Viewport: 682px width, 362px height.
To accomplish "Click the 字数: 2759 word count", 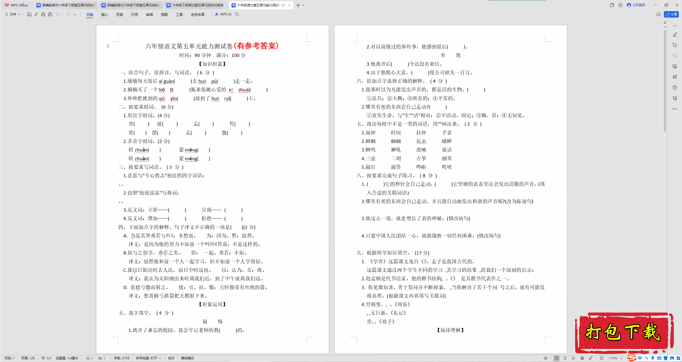I will coord(121,358).
